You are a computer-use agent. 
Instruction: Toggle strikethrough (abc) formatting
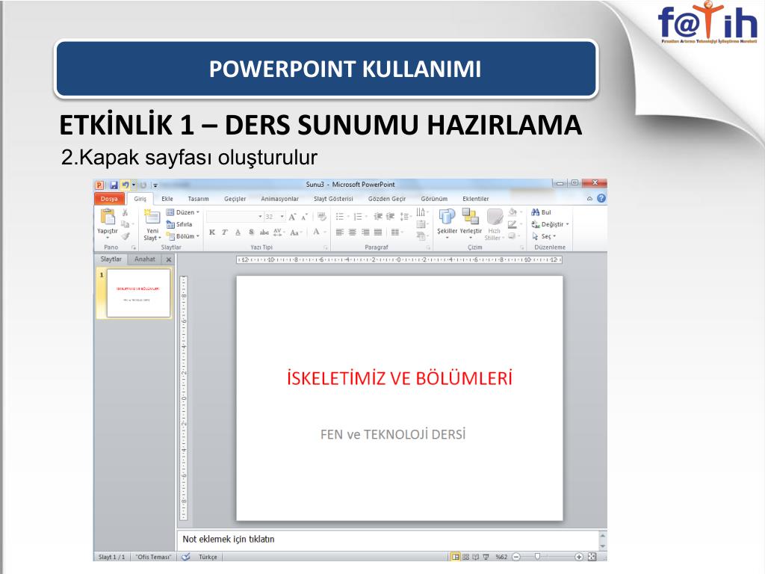click(264, 232)
